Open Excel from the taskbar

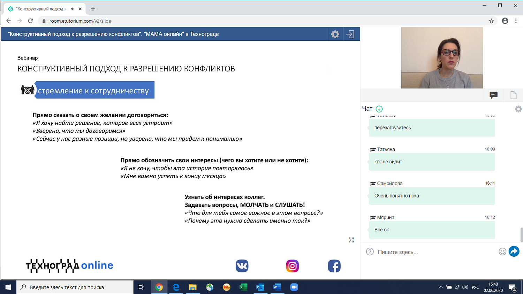243,287
